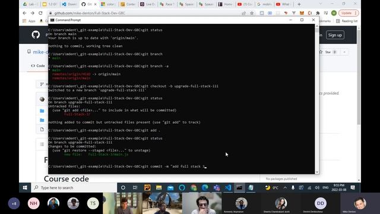Switch to the '1.2 Di' Chrome tab
Viewport: 380px width, 214px height.
coord(50,4)
